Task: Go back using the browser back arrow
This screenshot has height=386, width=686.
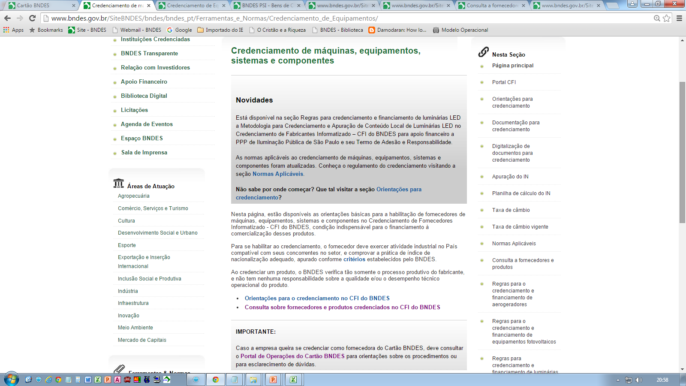Action: (7, 18)
